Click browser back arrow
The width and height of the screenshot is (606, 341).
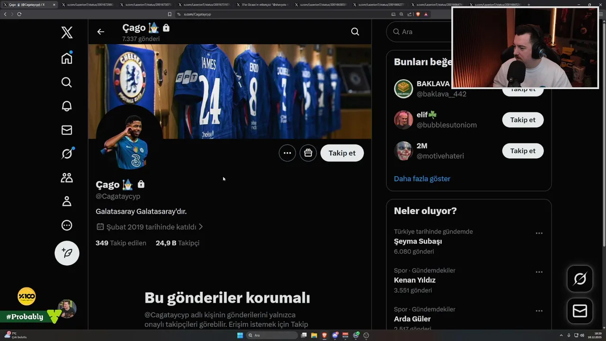[x=5, y=14]
